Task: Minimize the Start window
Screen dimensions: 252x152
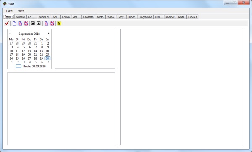Action: (x=228, y=3)
